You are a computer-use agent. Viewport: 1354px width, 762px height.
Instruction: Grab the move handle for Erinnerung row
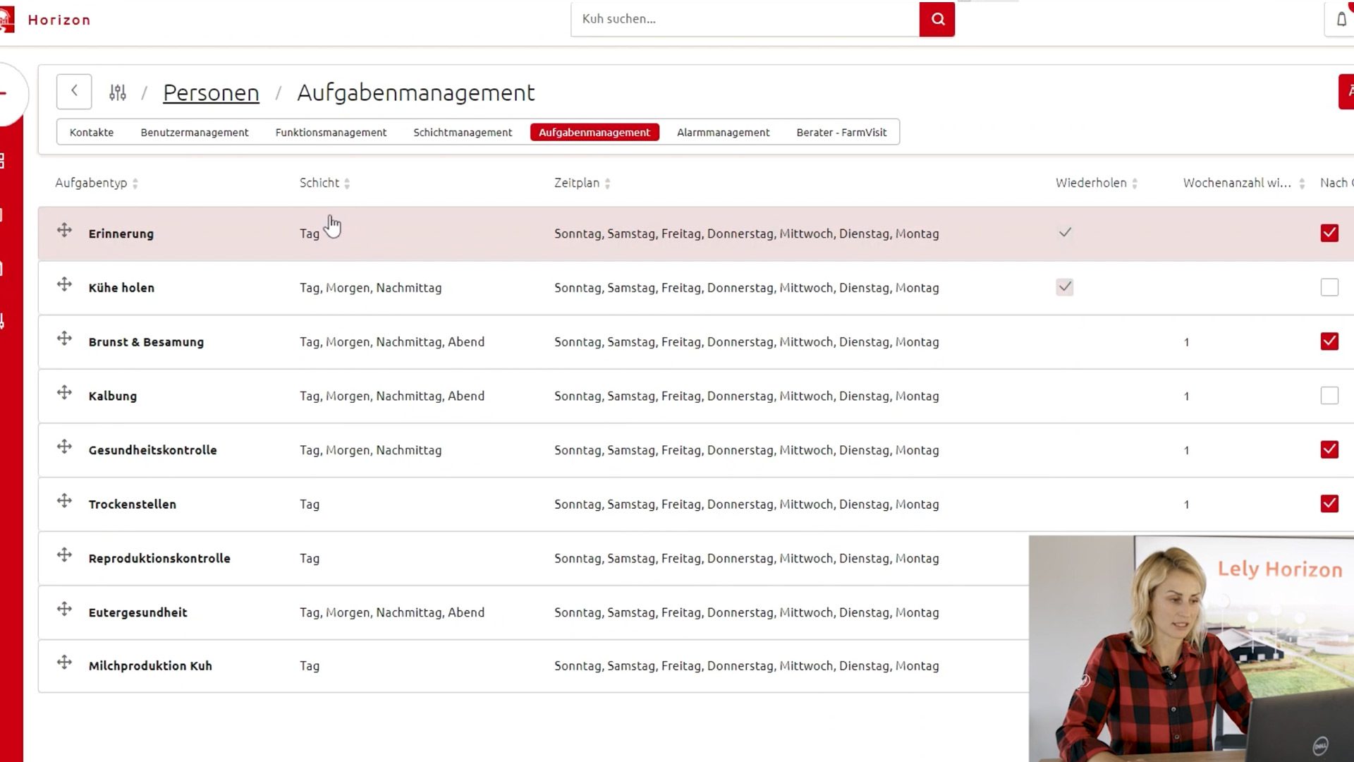(64, 231)
